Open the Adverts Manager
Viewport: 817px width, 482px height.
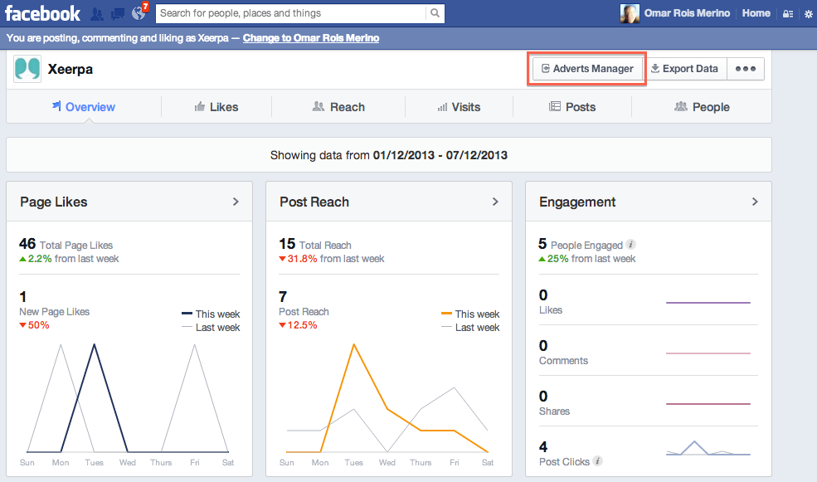pyautogui.click(x=586, y=68)
